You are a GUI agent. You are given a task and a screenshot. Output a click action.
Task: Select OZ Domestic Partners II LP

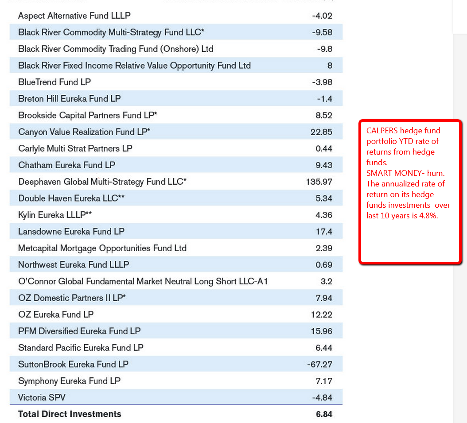(72, 298)
